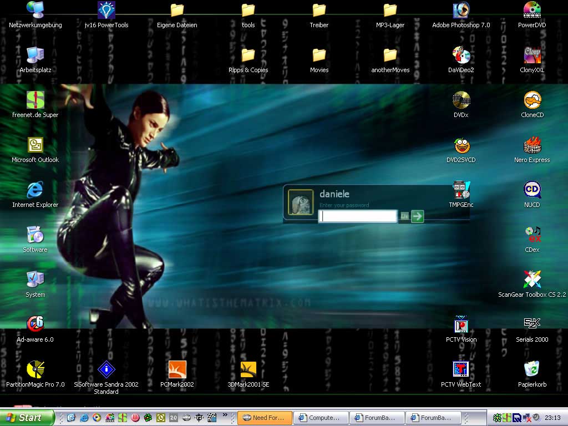The height and width of the screenshot is (426, 568).
Task: Click the password field under daniele
Action: pos(358,216)
